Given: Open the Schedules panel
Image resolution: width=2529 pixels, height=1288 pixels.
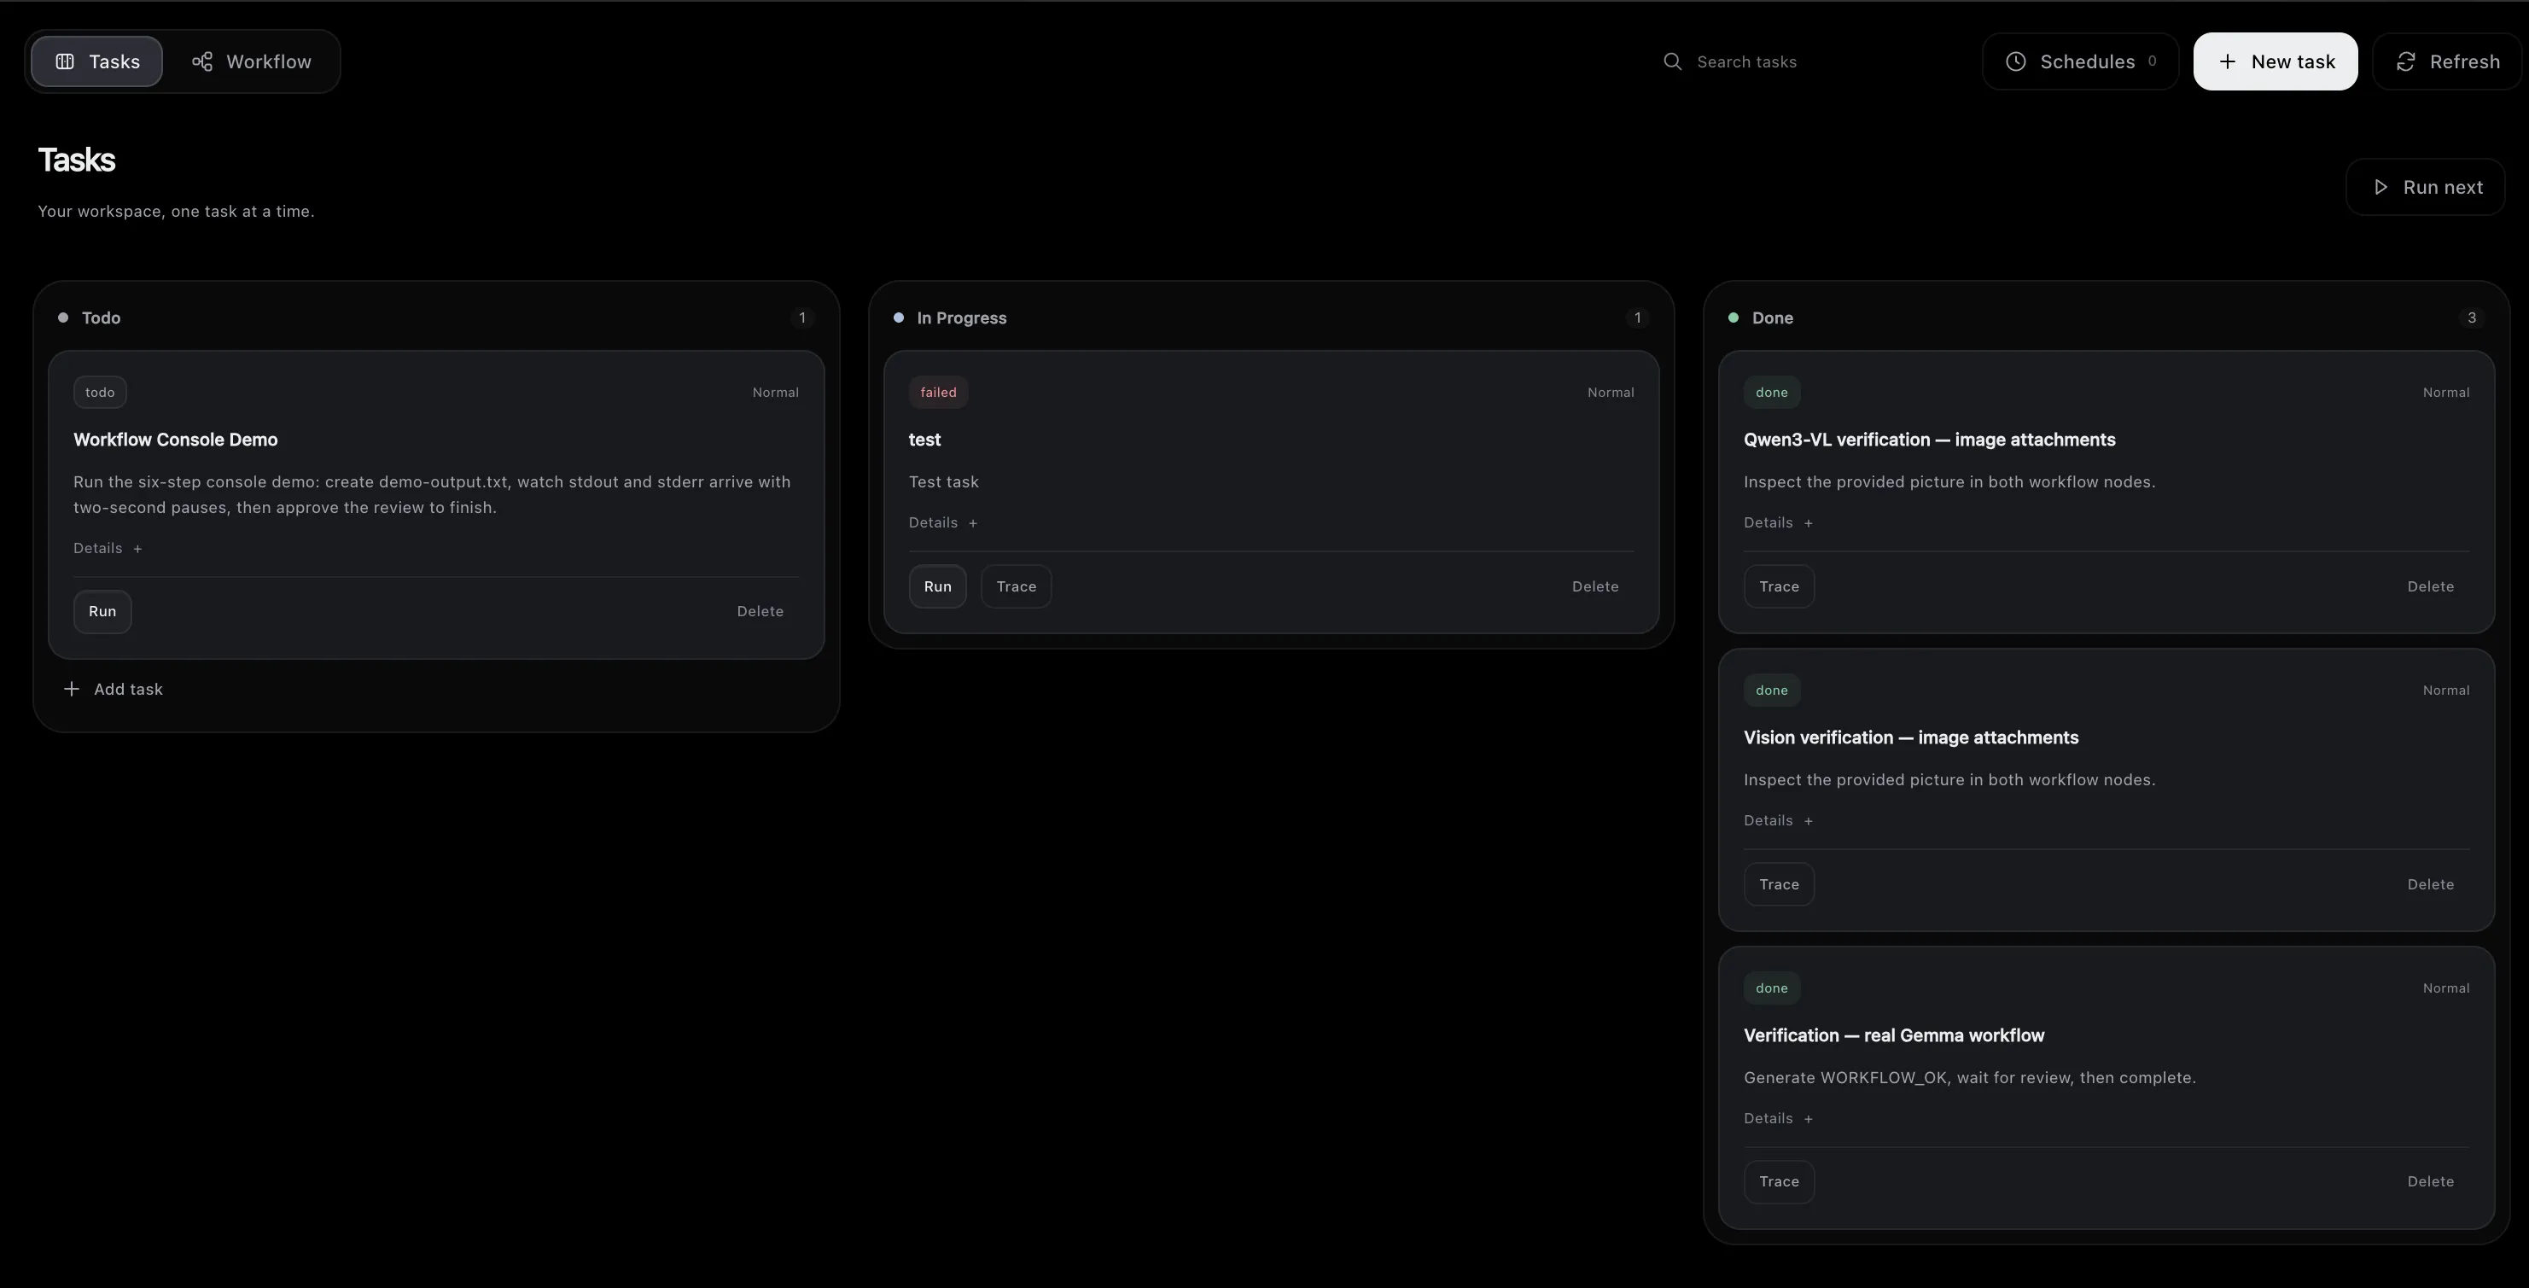Looking at the screenshot, I should [2080, 61].
